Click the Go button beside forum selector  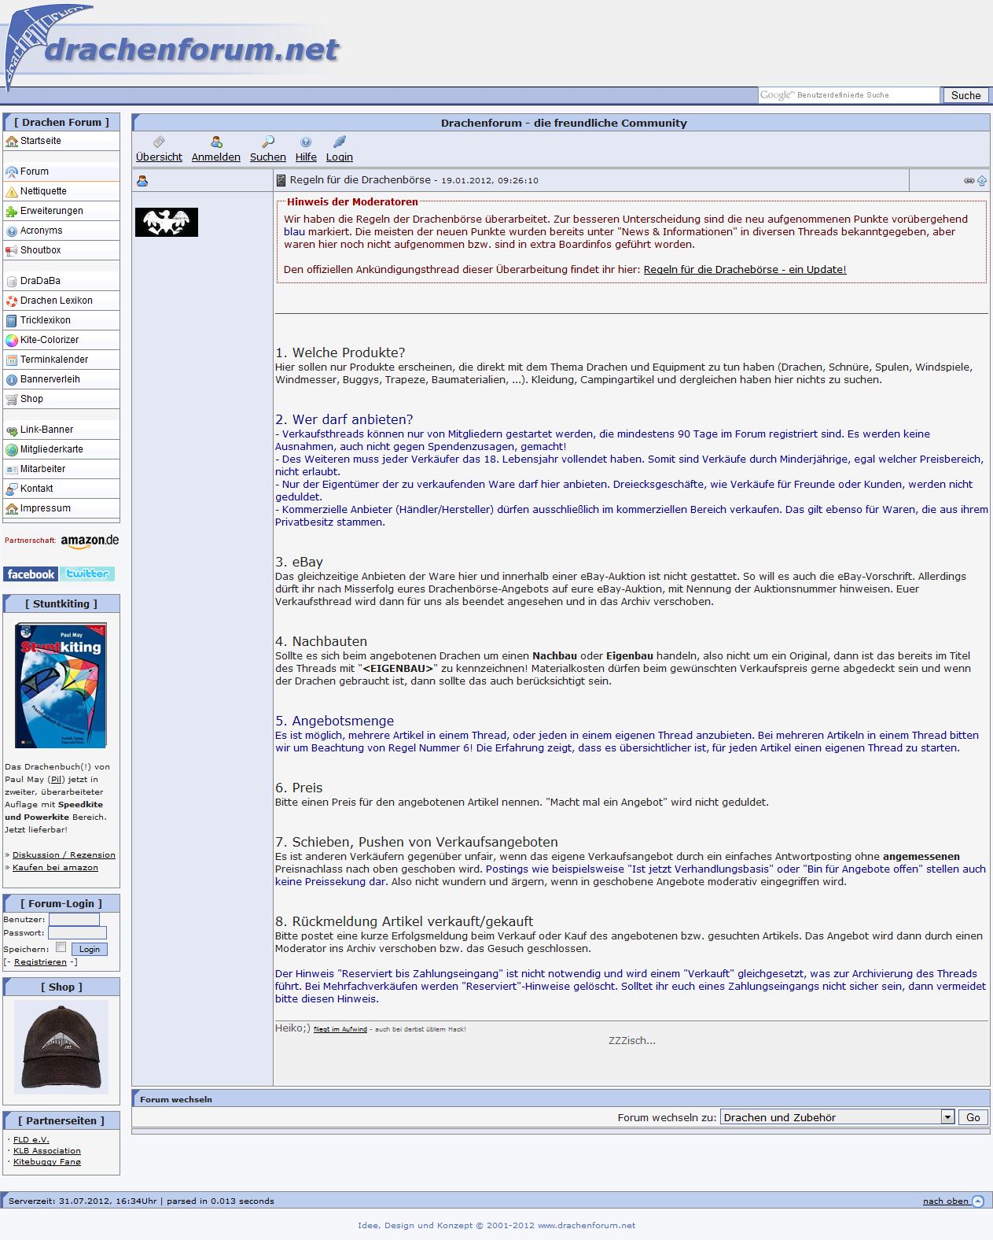(x=973, y=1117)
